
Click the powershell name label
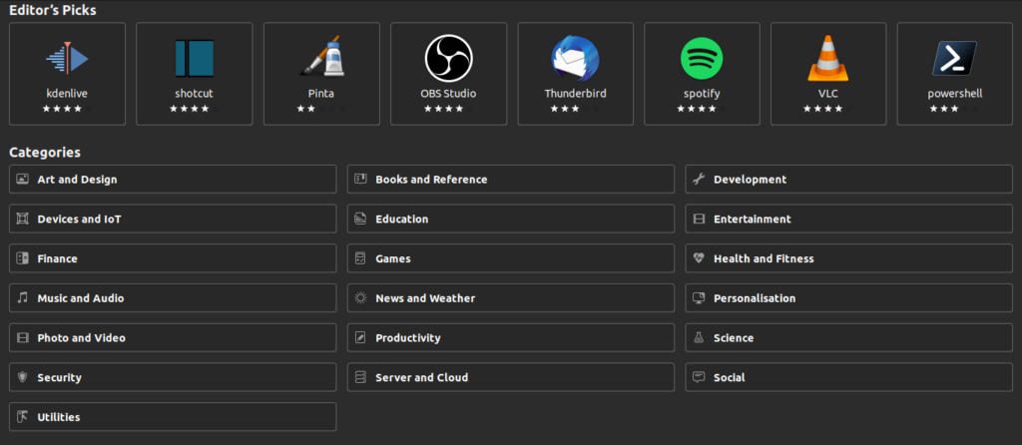(x=955, y=94)
